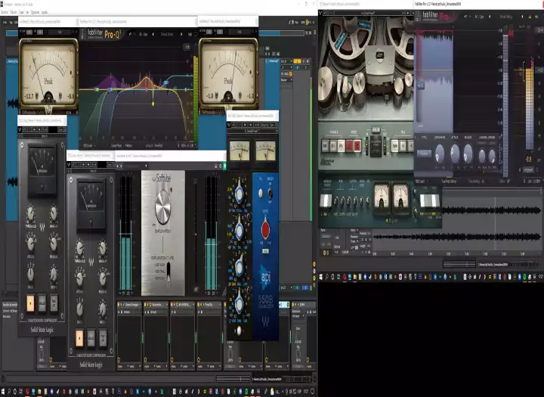
Task: Toggle Fade button on the front SSL compressor
Action: (x=102, y=337)
